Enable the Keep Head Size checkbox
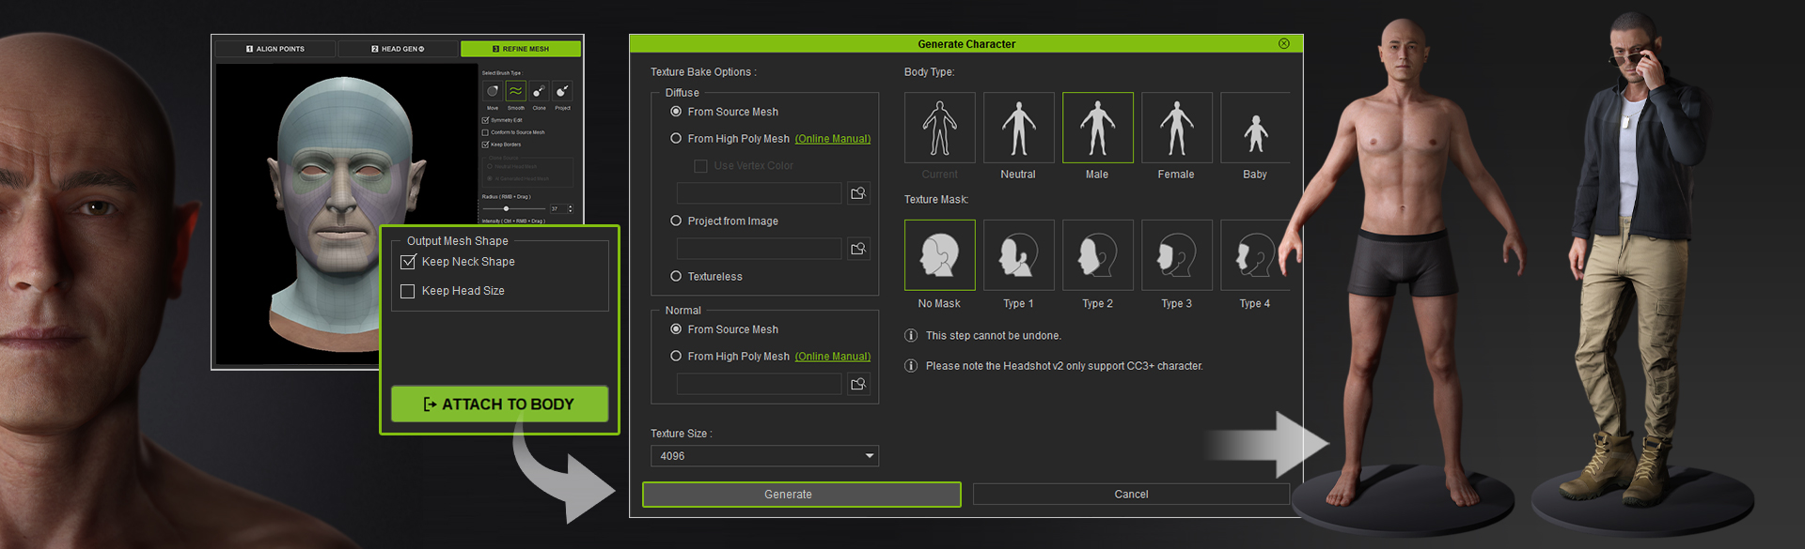Viewport: 1805px width, 549px height. click(x=408, y=292)
